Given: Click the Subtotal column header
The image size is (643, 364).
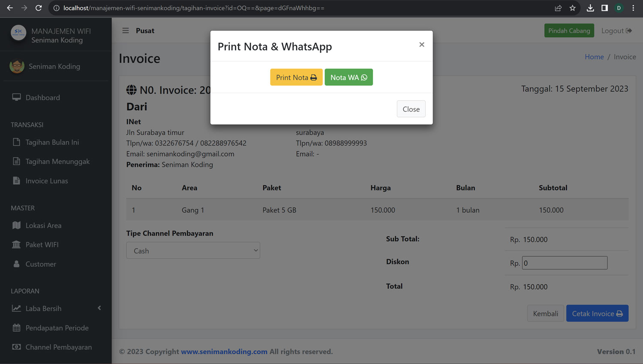Looking at the screenshot, I should 553,188.
